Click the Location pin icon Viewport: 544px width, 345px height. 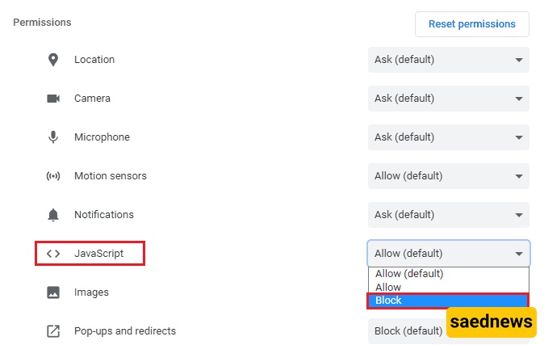tap(53, 60)
